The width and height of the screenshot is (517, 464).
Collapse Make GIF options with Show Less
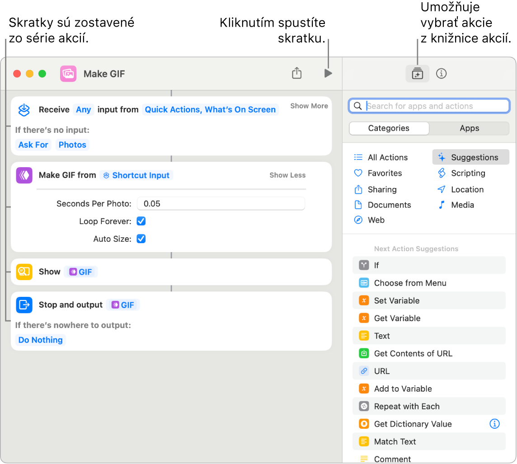click(287, 175)
